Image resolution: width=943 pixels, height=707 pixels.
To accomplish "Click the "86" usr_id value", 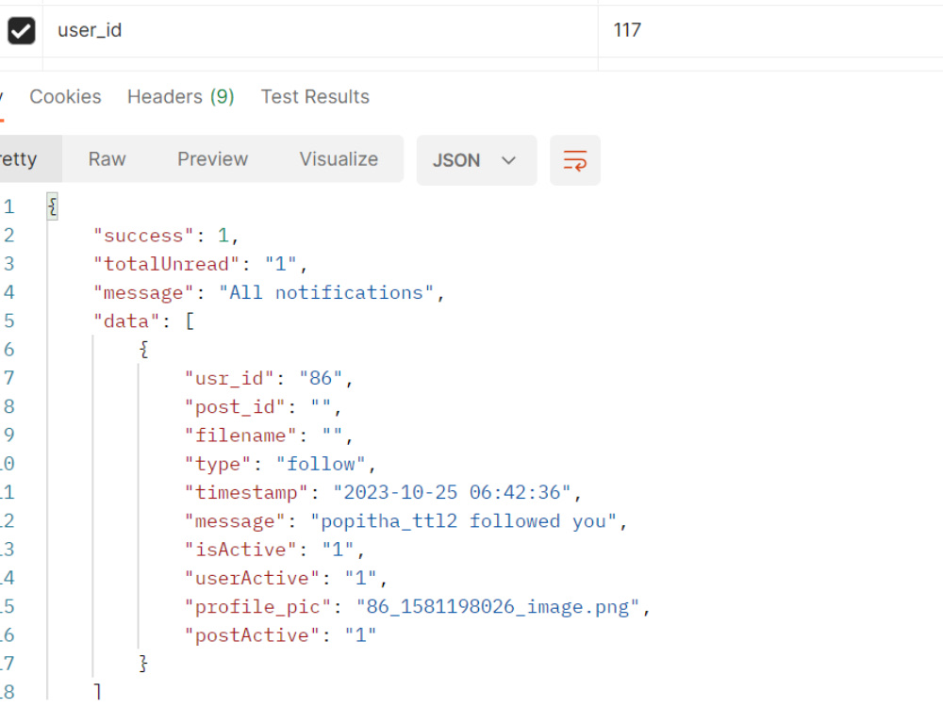I will (321, 378).
